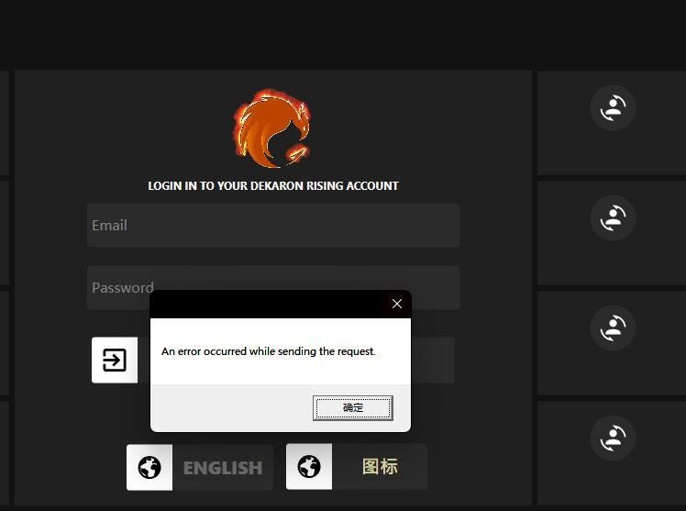Viewport: 686px width, 511px height.
Task: Click the Email input field
Action: [273, 226]
